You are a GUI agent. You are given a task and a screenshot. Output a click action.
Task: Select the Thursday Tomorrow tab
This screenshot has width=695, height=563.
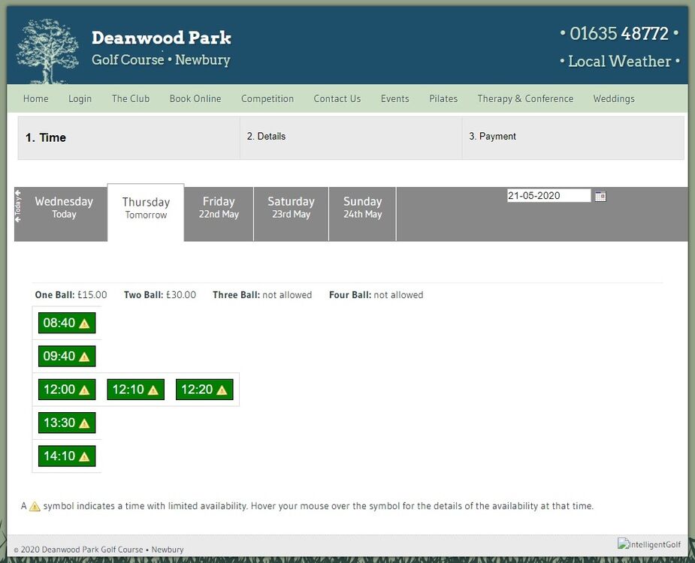(x=146, y=213)
